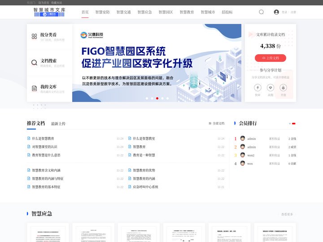Switch ranking to the gray pager dot
The height and width of the screenshot is (242, 323).
pyautogui.click(x=290, y=124)
